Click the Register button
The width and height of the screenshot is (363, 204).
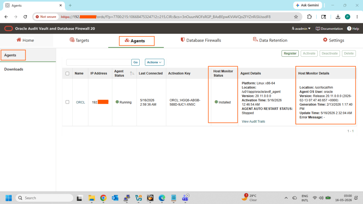pos(290,53)
